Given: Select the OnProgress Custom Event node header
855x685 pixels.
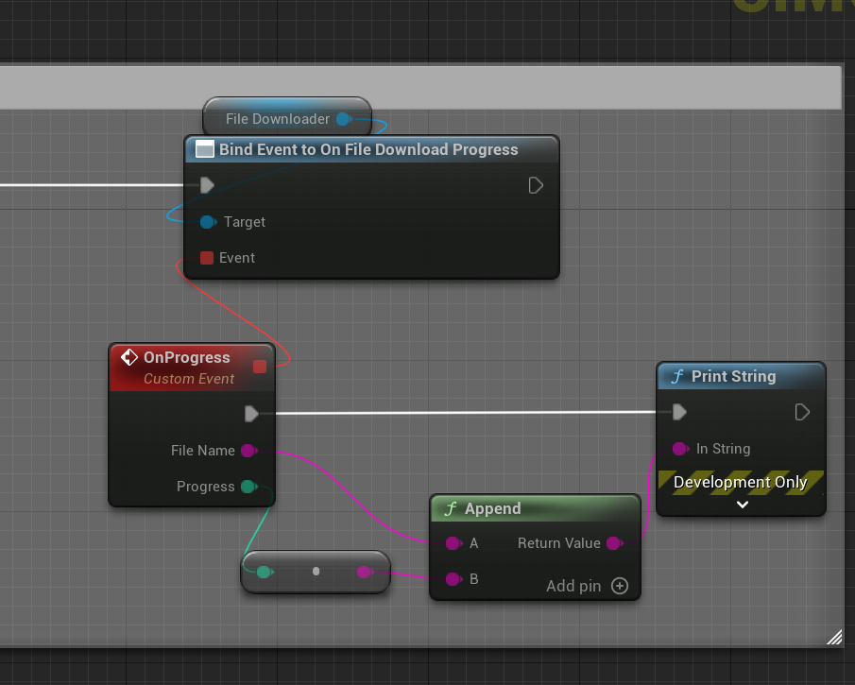Looking at the screenshot, I should (192, 367).
